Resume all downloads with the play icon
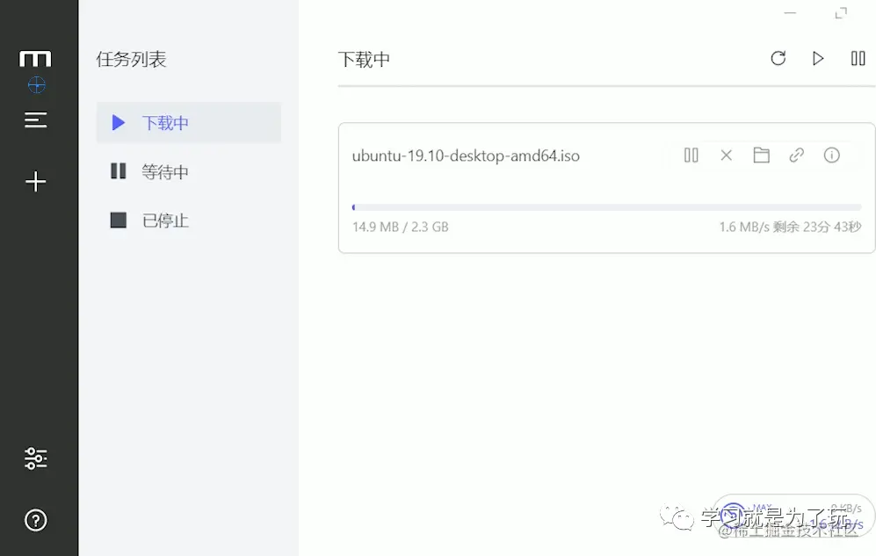 point(818,58)
